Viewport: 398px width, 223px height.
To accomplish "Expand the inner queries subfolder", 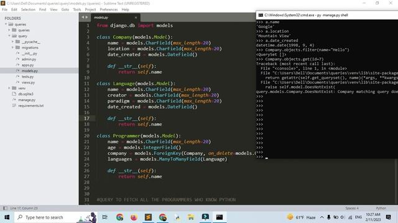I will pos(9,30).
